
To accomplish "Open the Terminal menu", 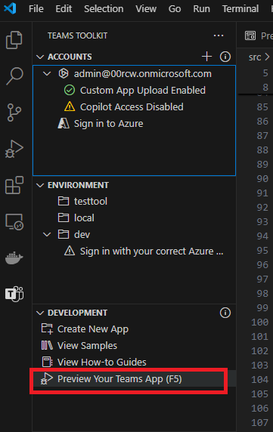I will tap(240, 9).
